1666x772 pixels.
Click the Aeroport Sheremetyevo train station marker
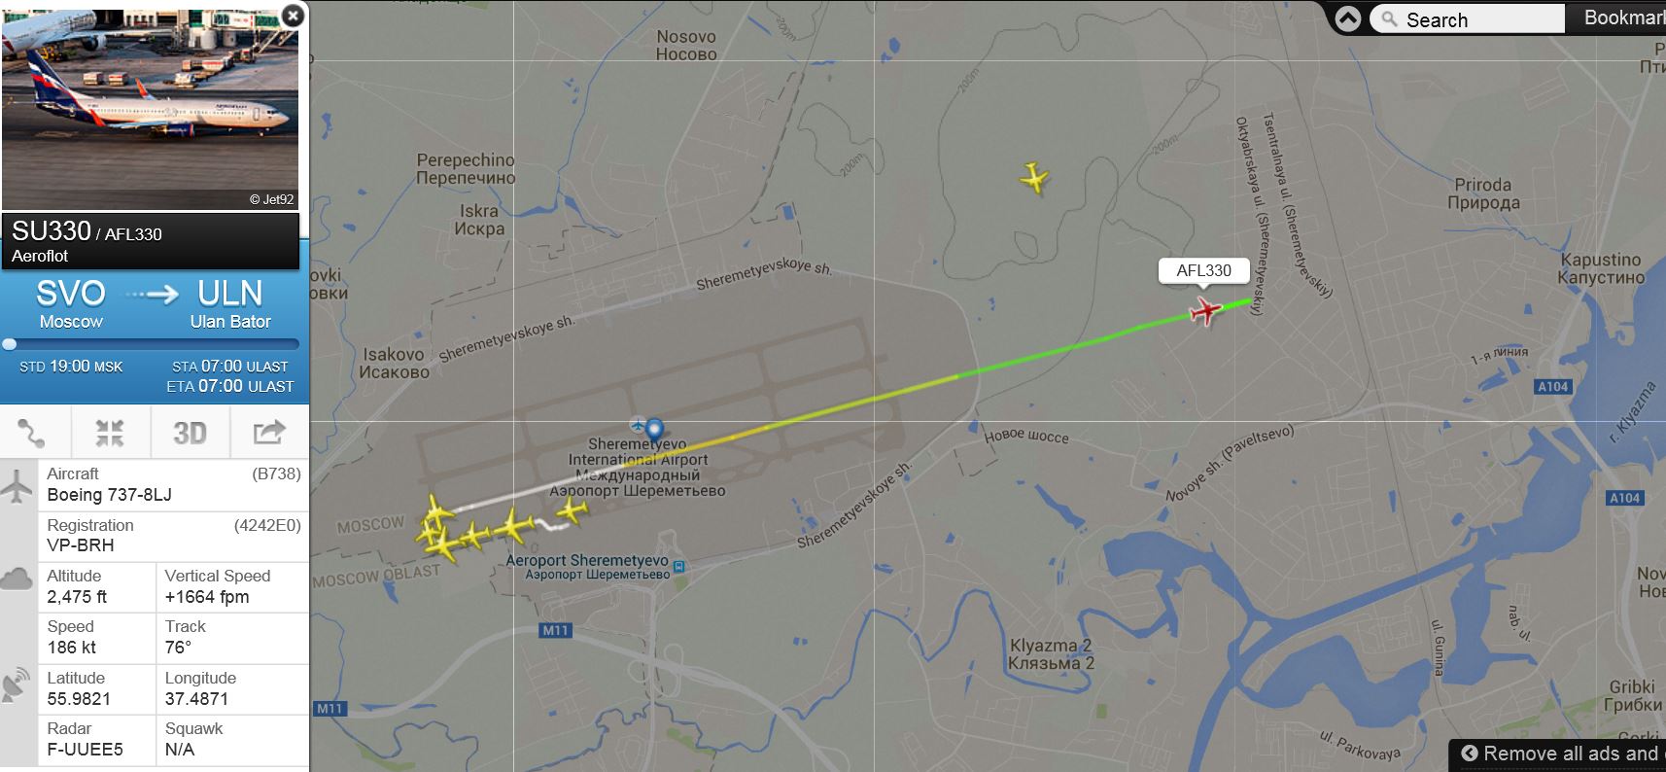click(678, 566)
